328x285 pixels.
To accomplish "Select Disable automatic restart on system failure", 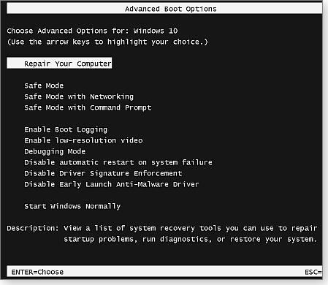I will coord(118,162).
